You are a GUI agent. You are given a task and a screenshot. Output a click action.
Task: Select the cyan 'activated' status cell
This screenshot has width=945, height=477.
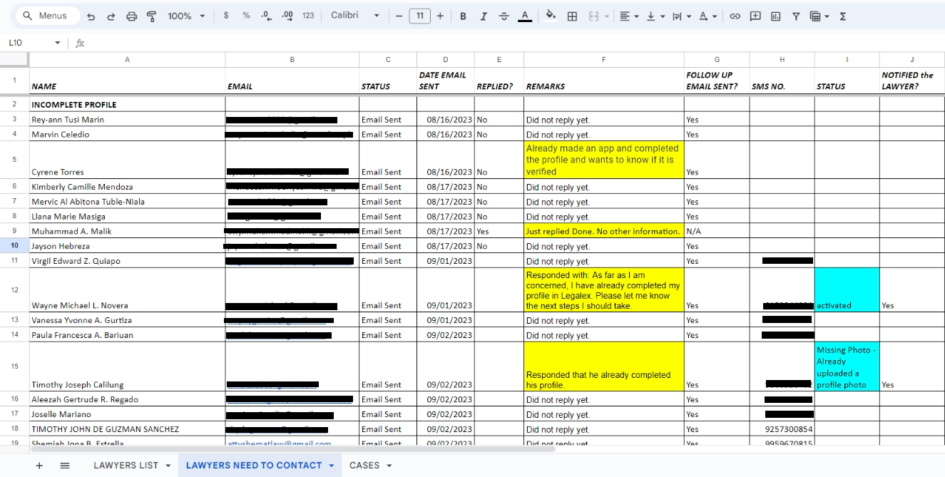pyautogui.click(x=847, y=290)
